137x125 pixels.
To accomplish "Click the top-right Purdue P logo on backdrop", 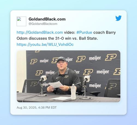I will (x=111, y=57).
